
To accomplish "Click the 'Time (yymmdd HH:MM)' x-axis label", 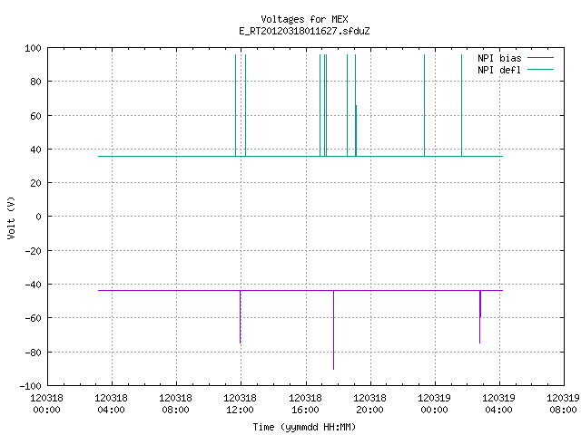I will (304, 427).
